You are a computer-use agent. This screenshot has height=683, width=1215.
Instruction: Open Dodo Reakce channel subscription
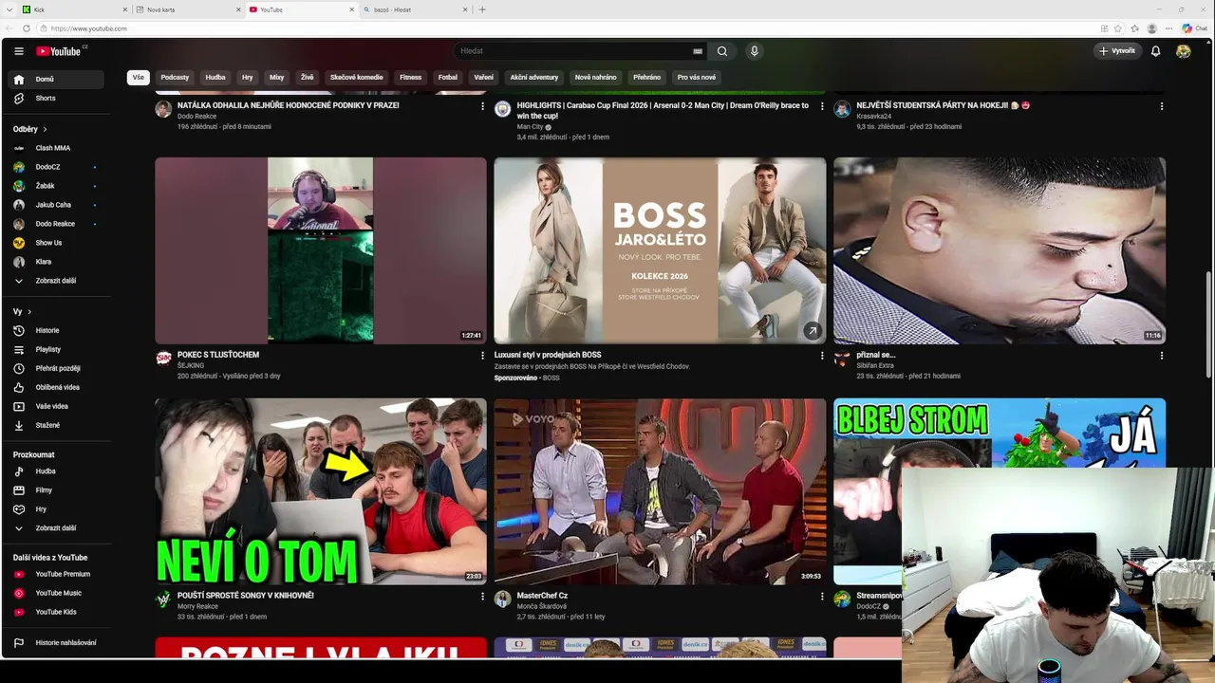(x=57, y=224)
